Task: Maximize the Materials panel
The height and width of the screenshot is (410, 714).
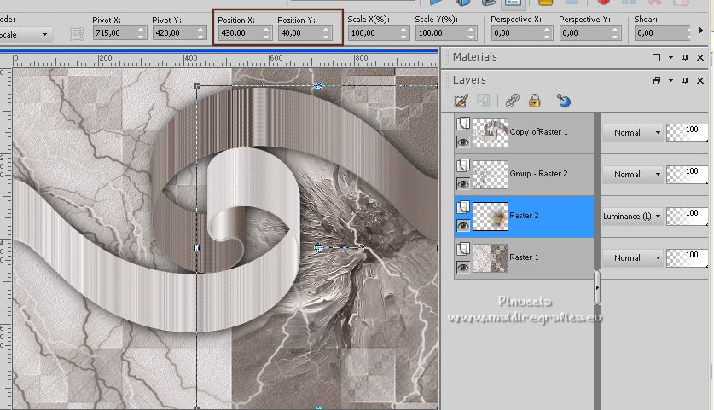Action: point(656,57)
